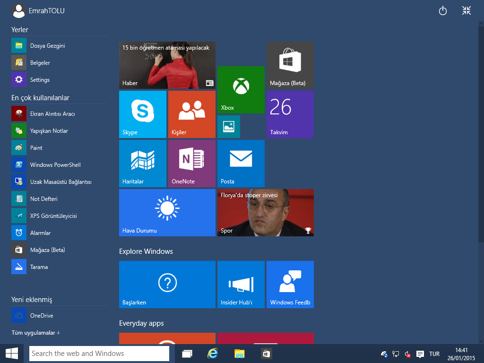Click the Everyday apps group header

(141, 323)
